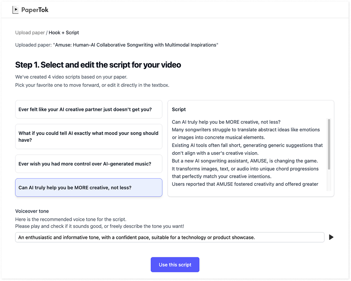This screenshot has height=281, width=351.
Task: Click the PaperTok brand name text
Action: [35, 10]
